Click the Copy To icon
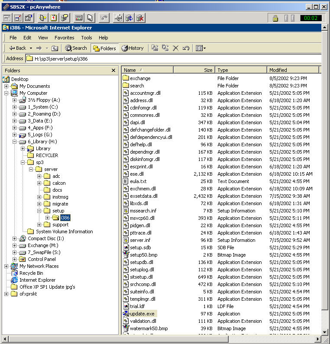 (x=165, y=48)
